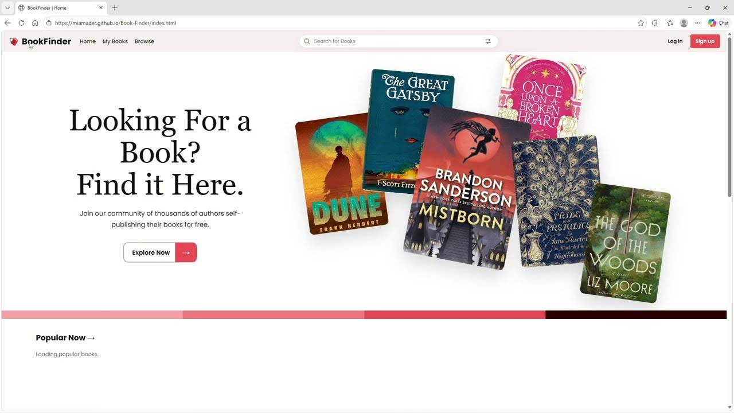Open browser extensions icon
Image resolution: width=734 pixels, height=413 pixels.
point(655,23)
